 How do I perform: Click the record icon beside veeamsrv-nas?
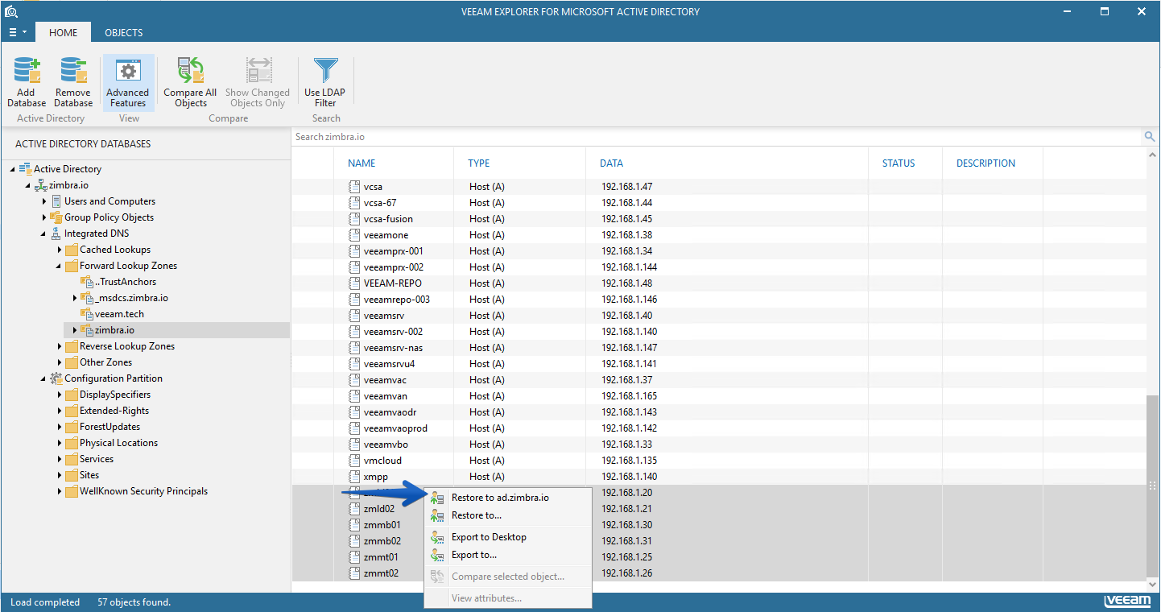pos(354,348)
